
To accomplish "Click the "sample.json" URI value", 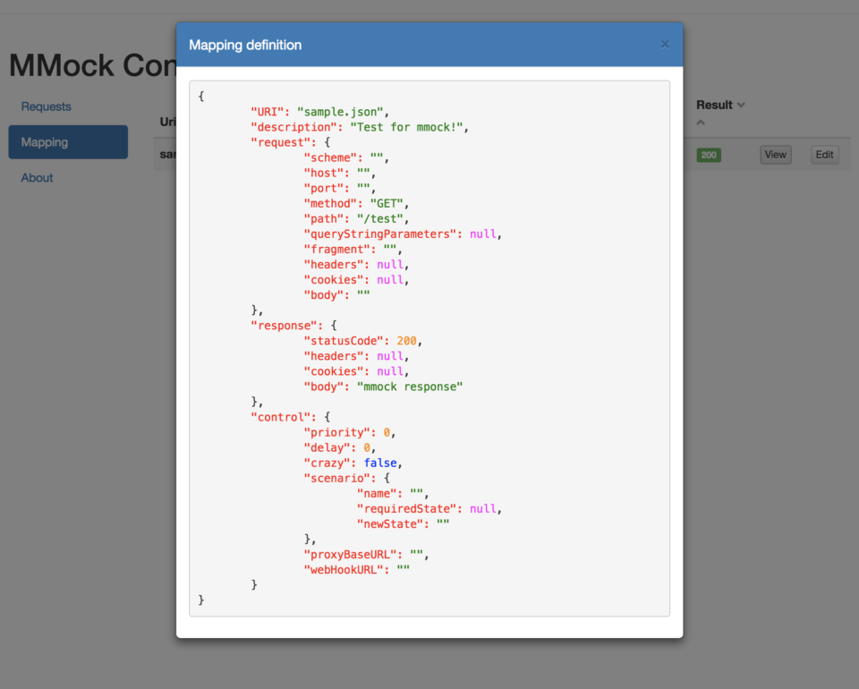I will tap(340, 112).
